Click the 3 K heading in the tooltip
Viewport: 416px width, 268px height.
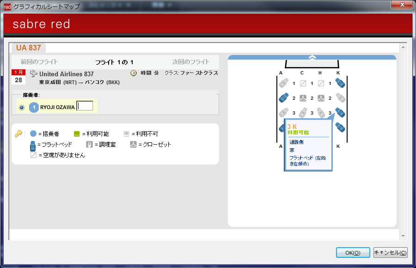[x=292, y=127]
